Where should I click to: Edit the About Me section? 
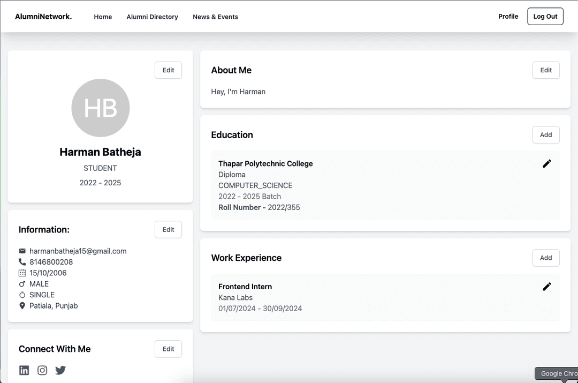tap(546, 70)
